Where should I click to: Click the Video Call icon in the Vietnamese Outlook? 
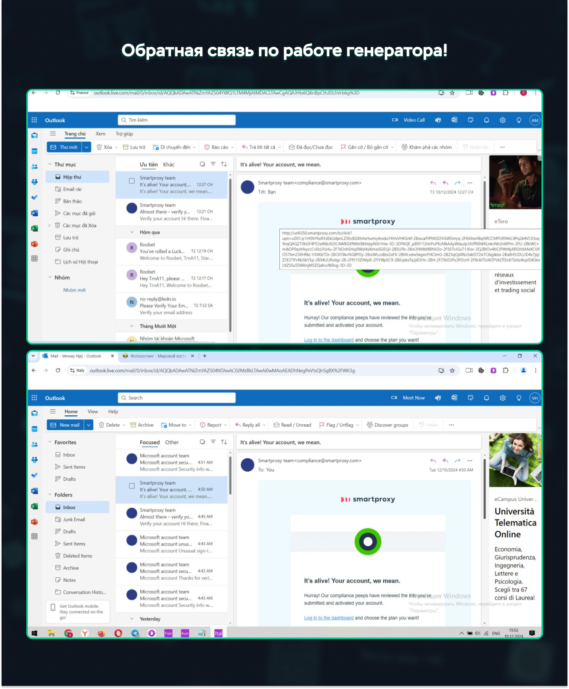(x=395, y=120)
